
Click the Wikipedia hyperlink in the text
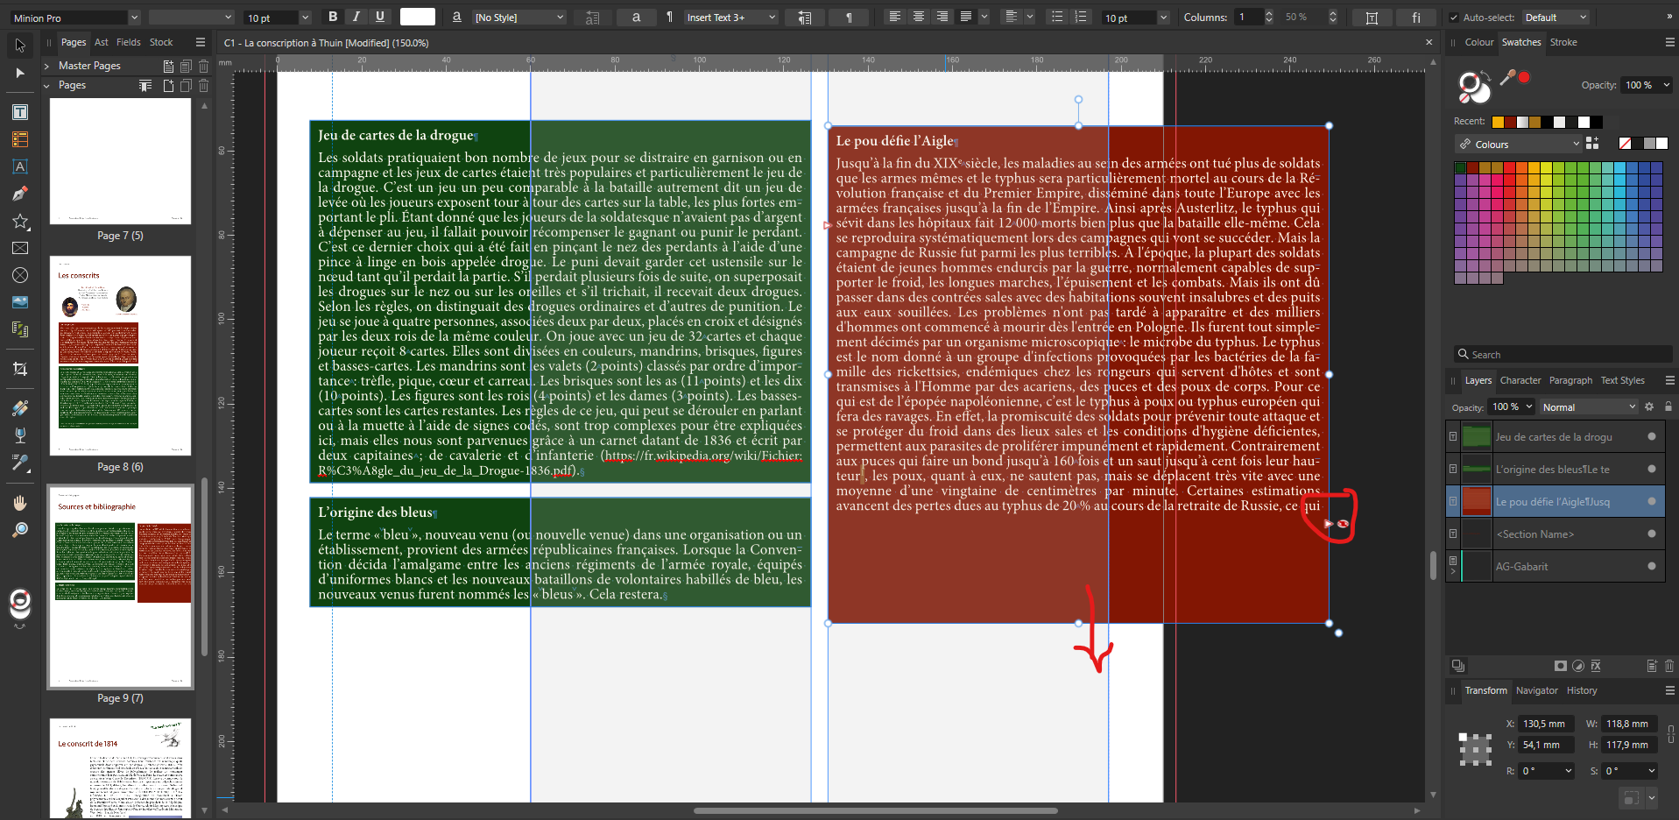[x=701, y=456]
